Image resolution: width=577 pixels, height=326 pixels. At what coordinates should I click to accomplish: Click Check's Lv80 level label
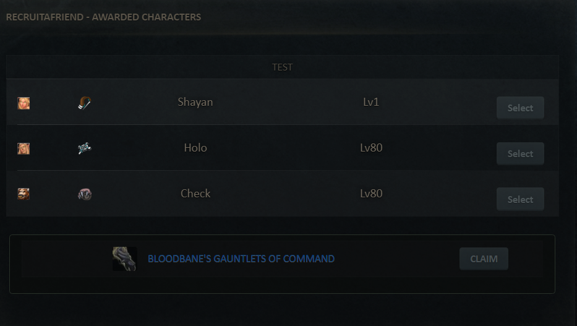click(x=371, y=193)
